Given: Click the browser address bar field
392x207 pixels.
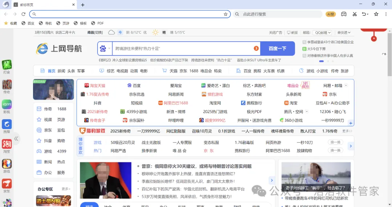Looking at the screenshot, I should 130,14.
